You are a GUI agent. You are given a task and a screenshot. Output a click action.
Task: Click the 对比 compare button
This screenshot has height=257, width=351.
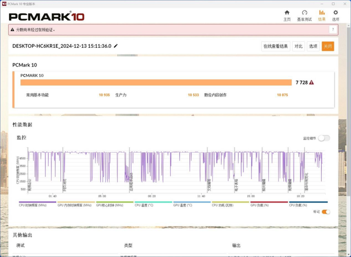pyautogui.click(x=299, y=46)
